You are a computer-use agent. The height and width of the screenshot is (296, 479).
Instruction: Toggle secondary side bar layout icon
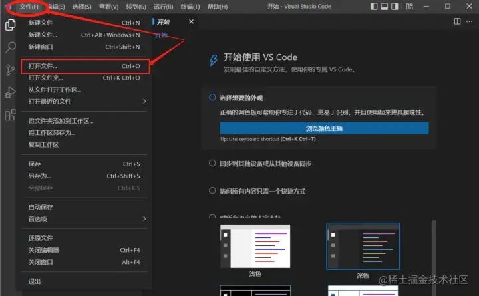click(395, 7)
